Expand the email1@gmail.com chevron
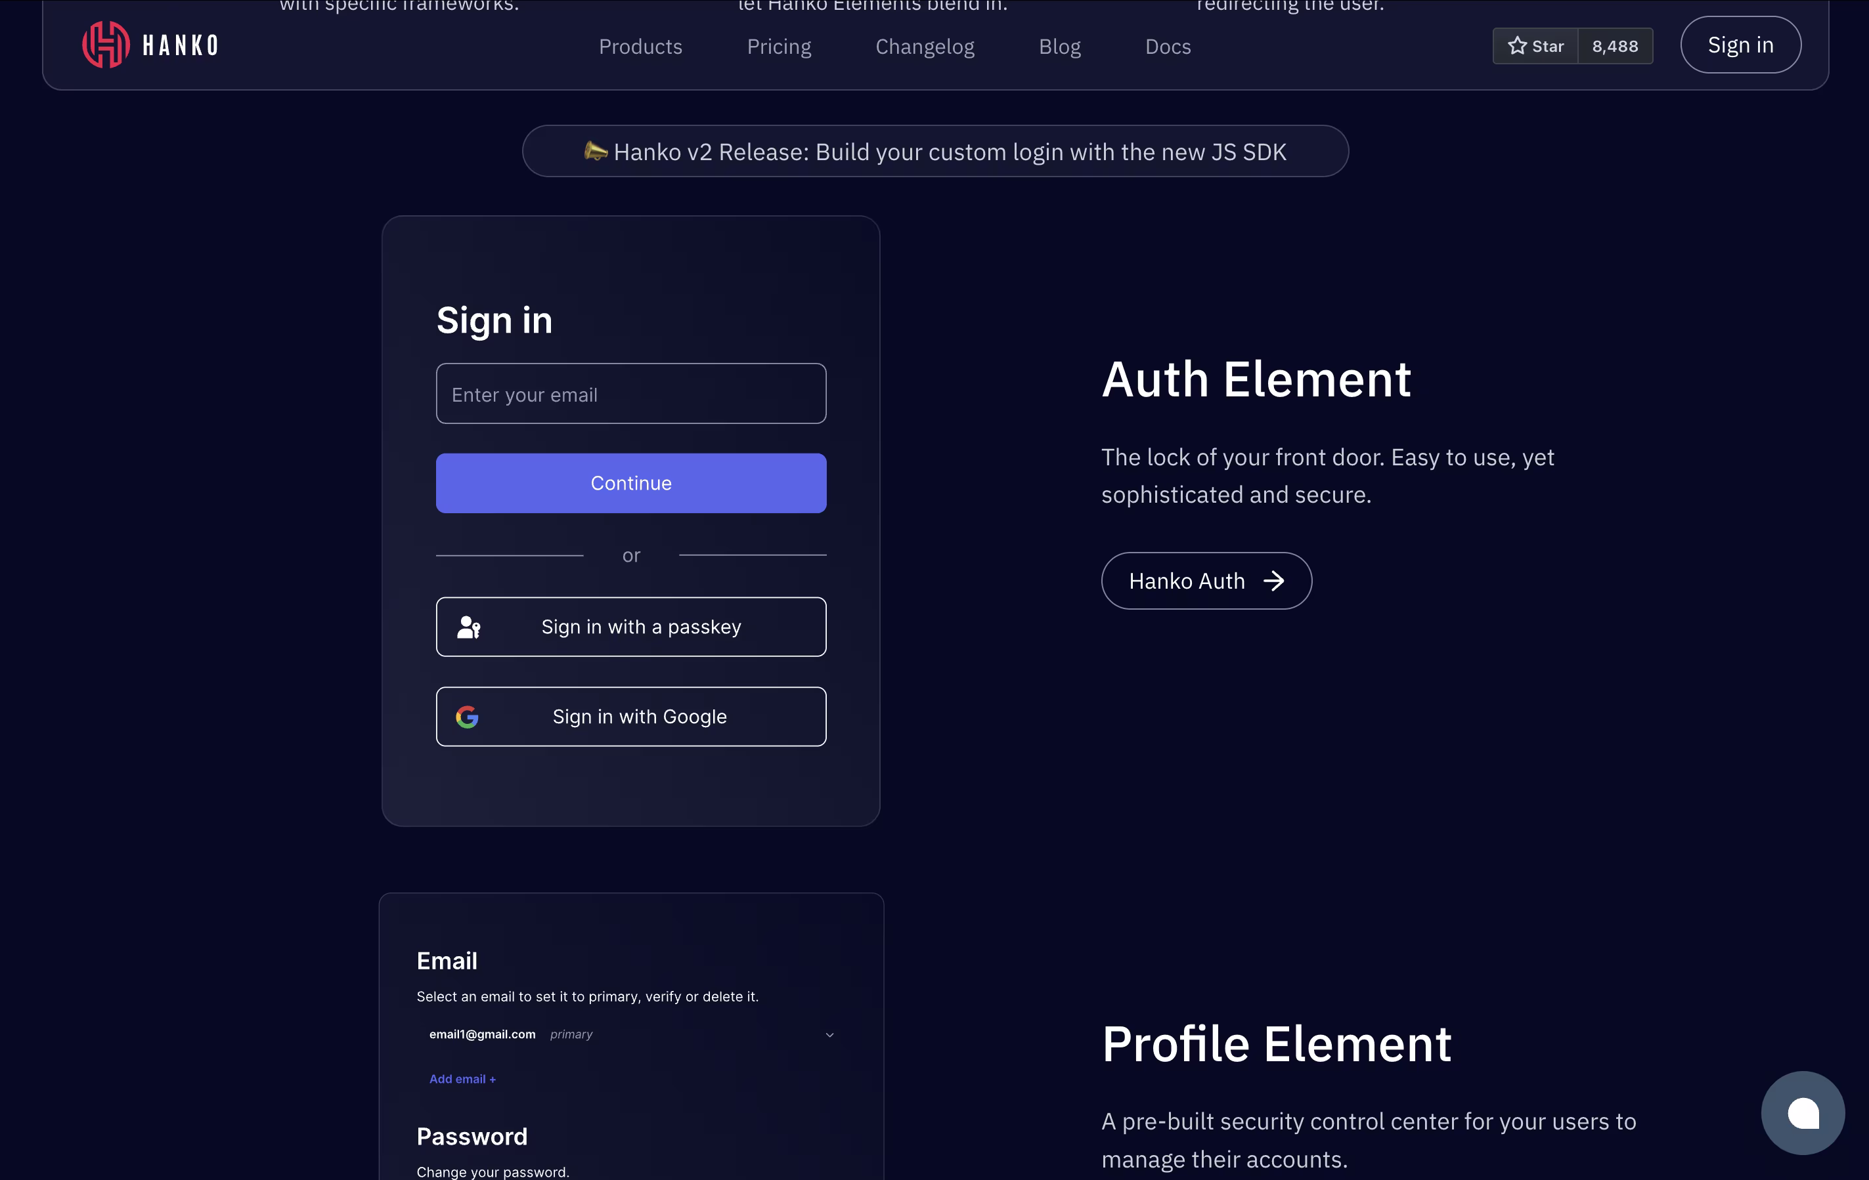This screenshot has width=1869, height=1180. [829, 1035]
